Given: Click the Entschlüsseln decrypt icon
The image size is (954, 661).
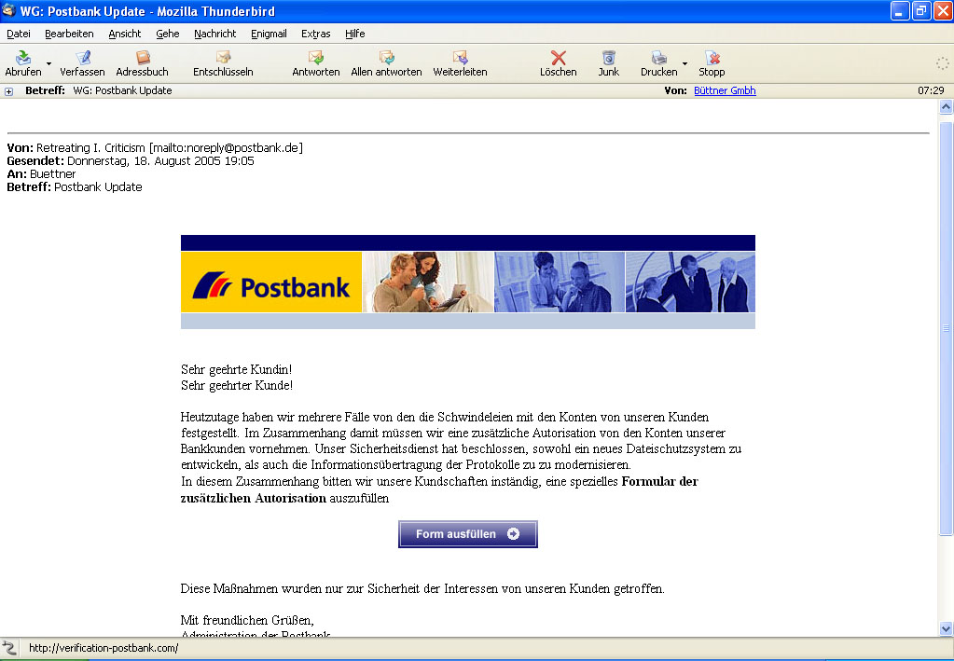Looking at the screenshot, I should [x=223, y=58].
